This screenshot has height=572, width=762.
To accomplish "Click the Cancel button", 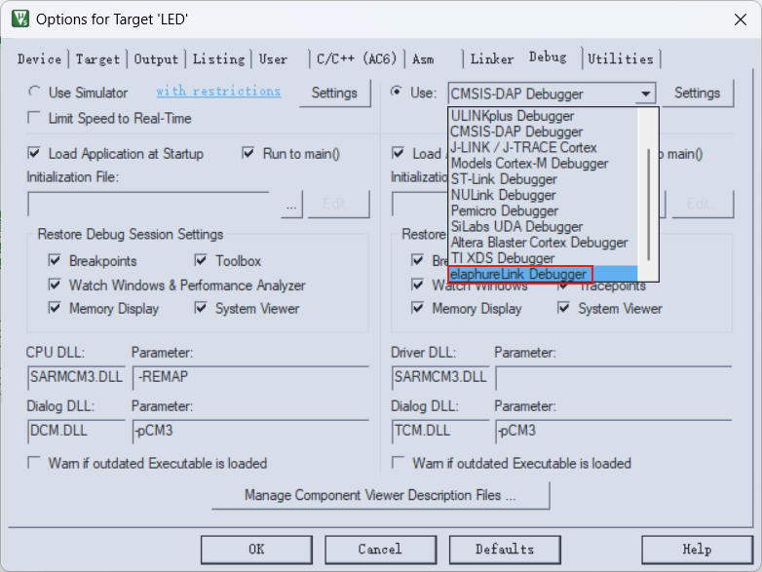I will click(x=381, y=550).
